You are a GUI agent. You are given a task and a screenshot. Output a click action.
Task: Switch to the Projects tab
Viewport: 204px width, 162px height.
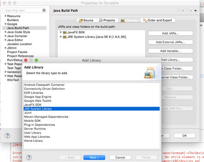(x=107, y=20)
